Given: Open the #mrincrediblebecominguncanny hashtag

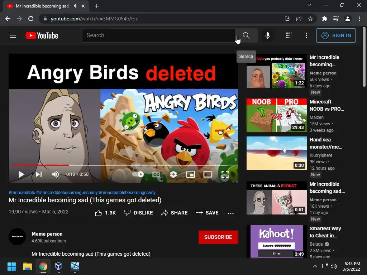Looking at the screenshot, I should 67,192.
